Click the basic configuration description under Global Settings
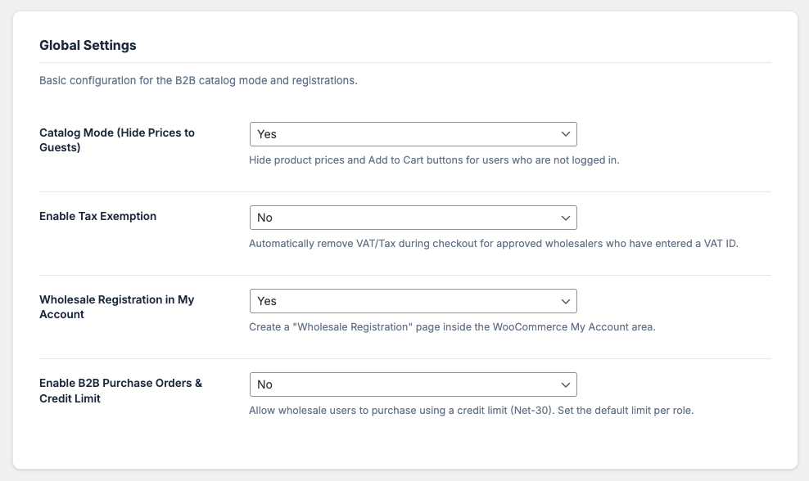The height and width of the screenshot is (481, 809). pos(198,81)
